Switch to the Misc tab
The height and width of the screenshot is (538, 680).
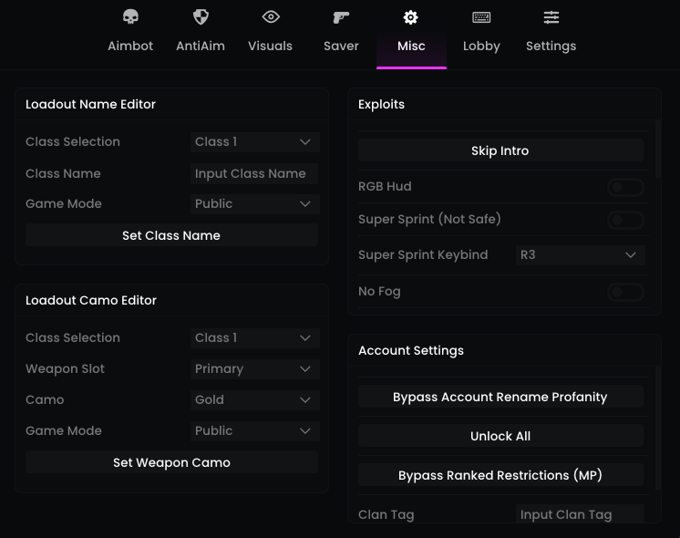[x=411, y=33]
